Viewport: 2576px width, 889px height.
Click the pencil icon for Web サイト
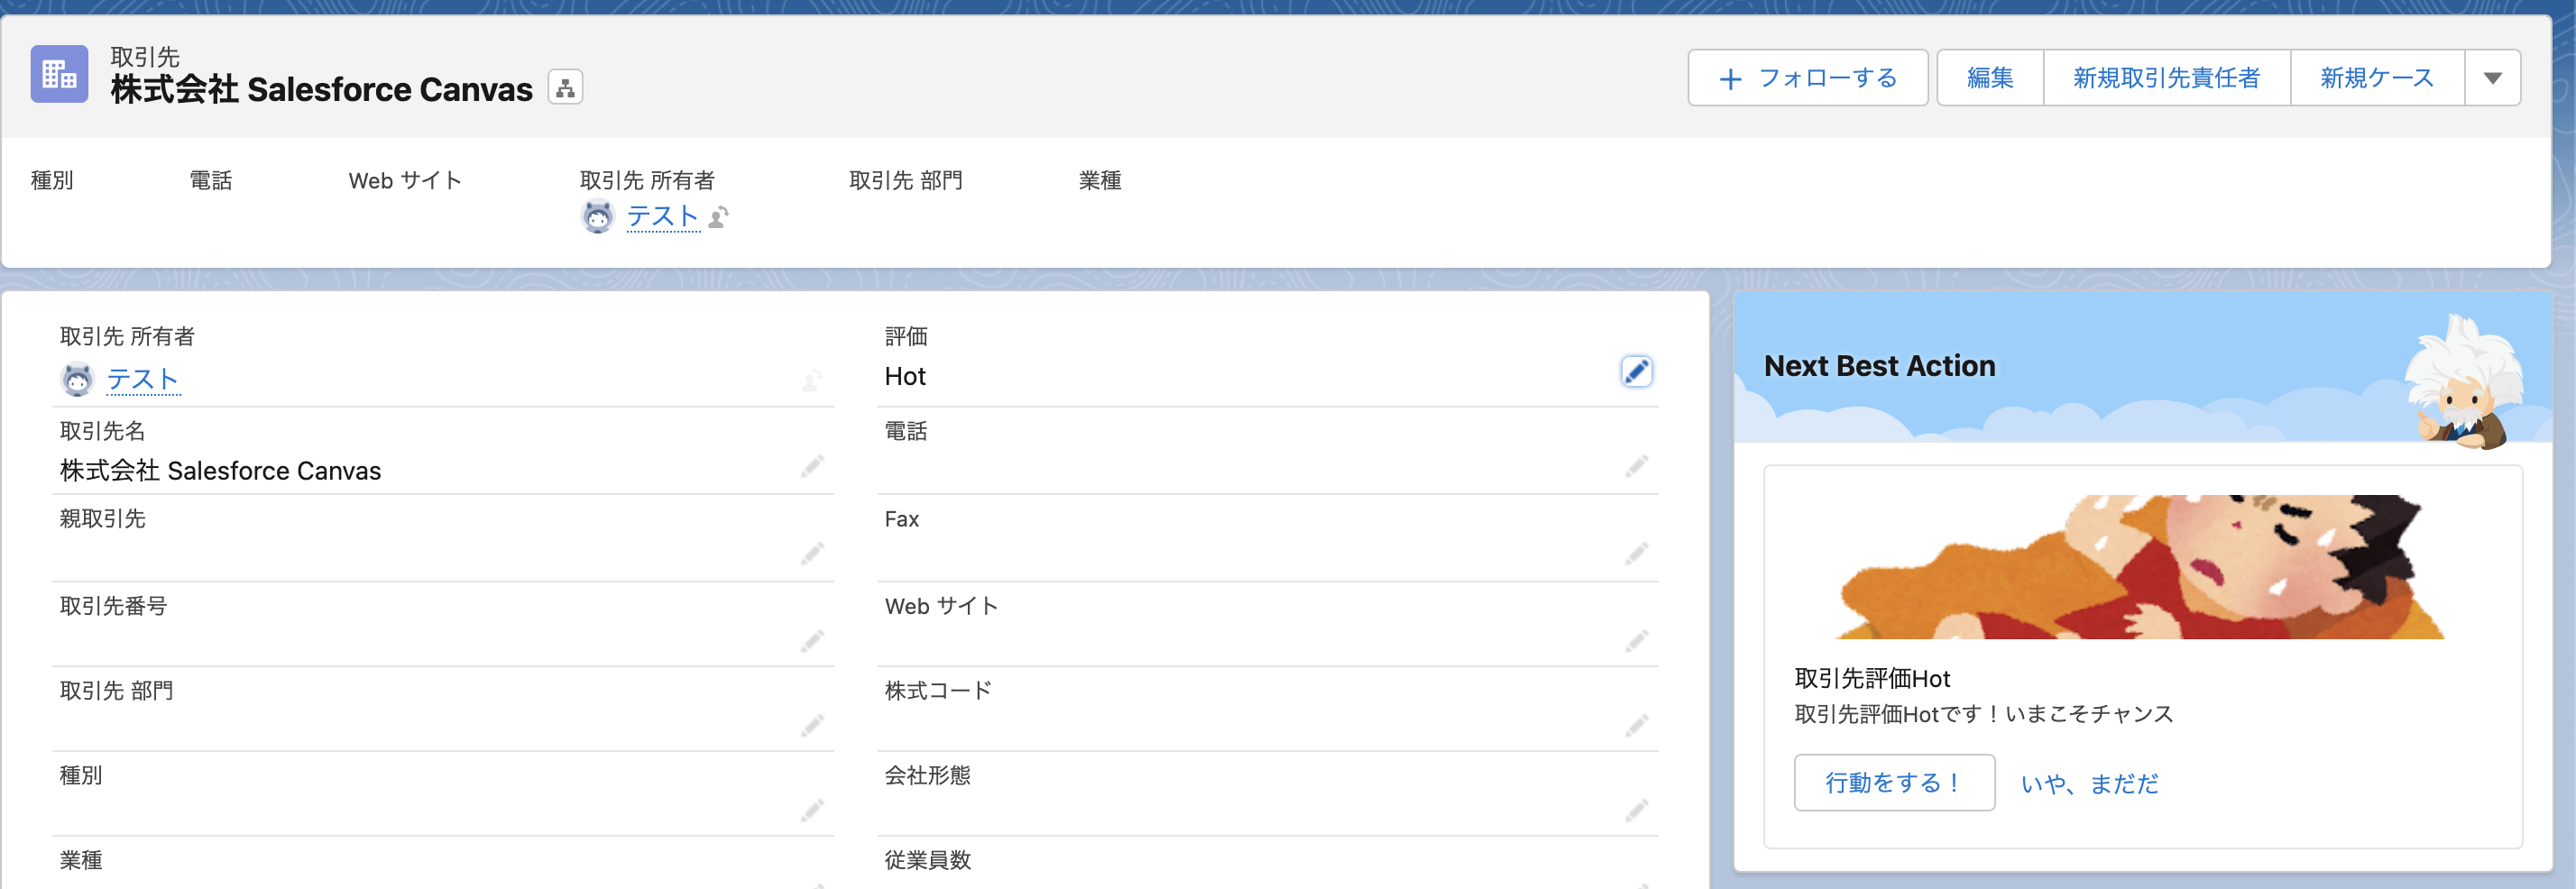pos(1637,639)
